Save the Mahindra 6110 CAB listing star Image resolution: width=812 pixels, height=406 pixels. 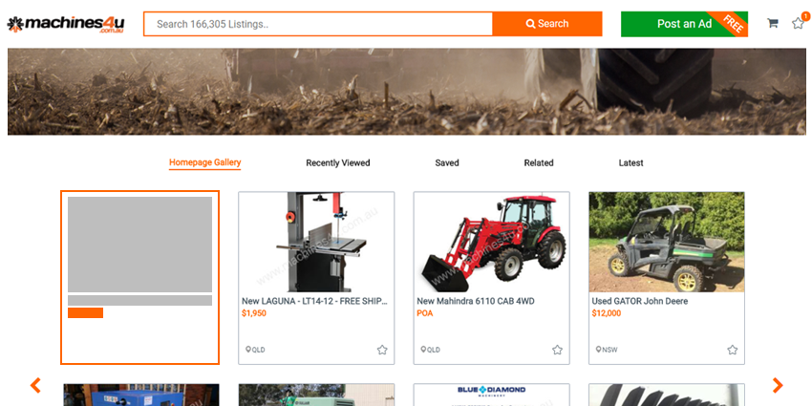pyautogui.click(x=557, y=350)
